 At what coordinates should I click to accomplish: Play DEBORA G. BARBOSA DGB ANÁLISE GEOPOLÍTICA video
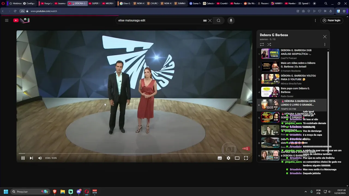(x=296, y=52)
